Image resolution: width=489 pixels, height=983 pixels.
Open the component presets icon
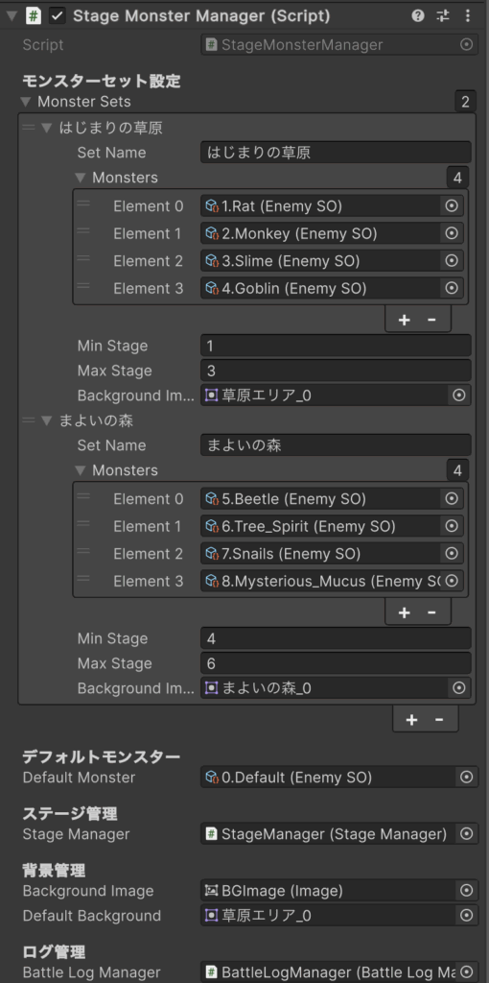(x=443, y=16)
